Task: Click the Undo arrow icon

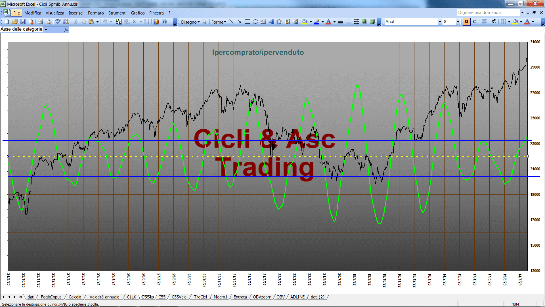Action: [105, 22]
